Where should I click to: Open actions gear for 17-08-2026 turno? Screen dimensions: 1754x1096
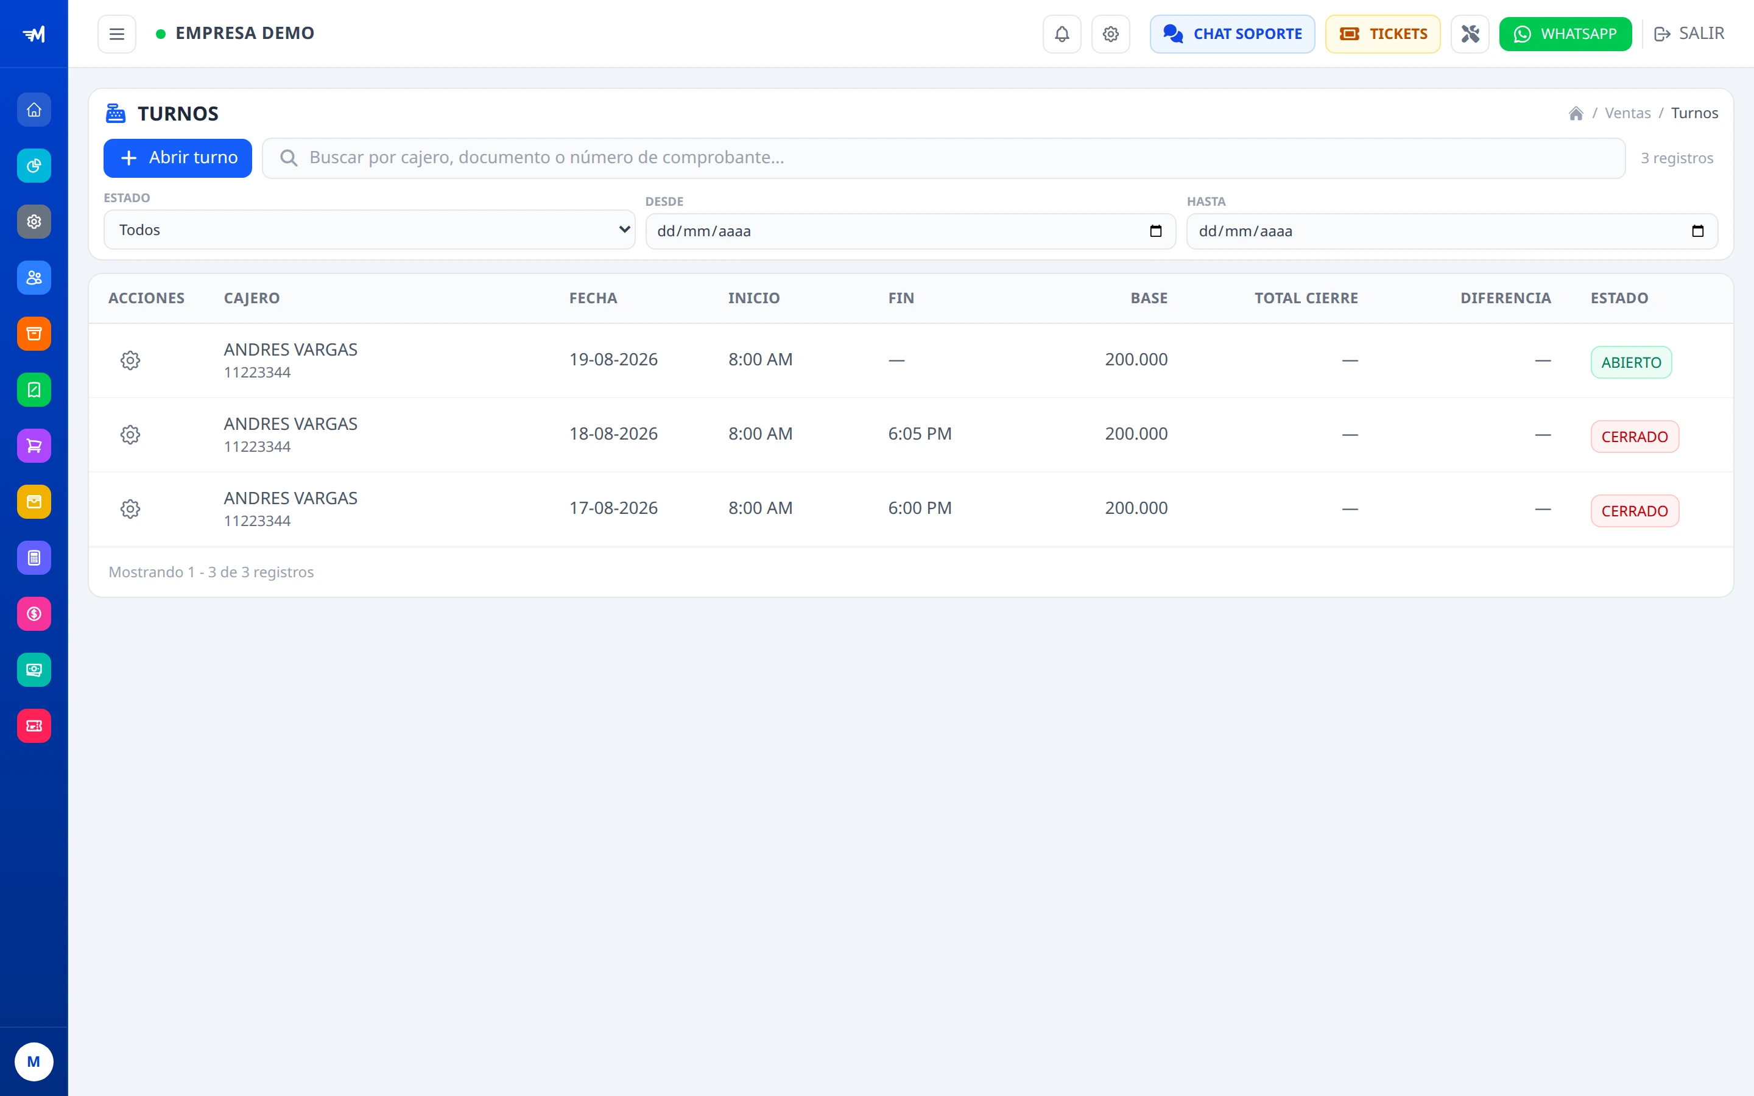pyautogui.click(x=130, y=509)
